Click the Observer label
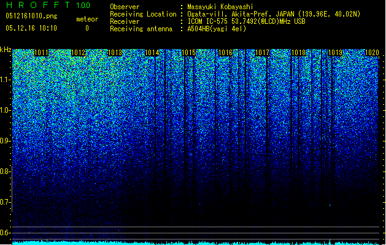 coord(125,7)
